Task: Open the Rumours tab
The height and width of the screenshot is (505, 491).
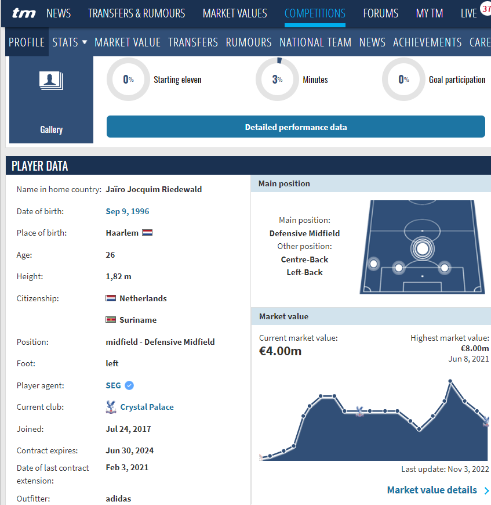Action: click(x=249, y=42)
